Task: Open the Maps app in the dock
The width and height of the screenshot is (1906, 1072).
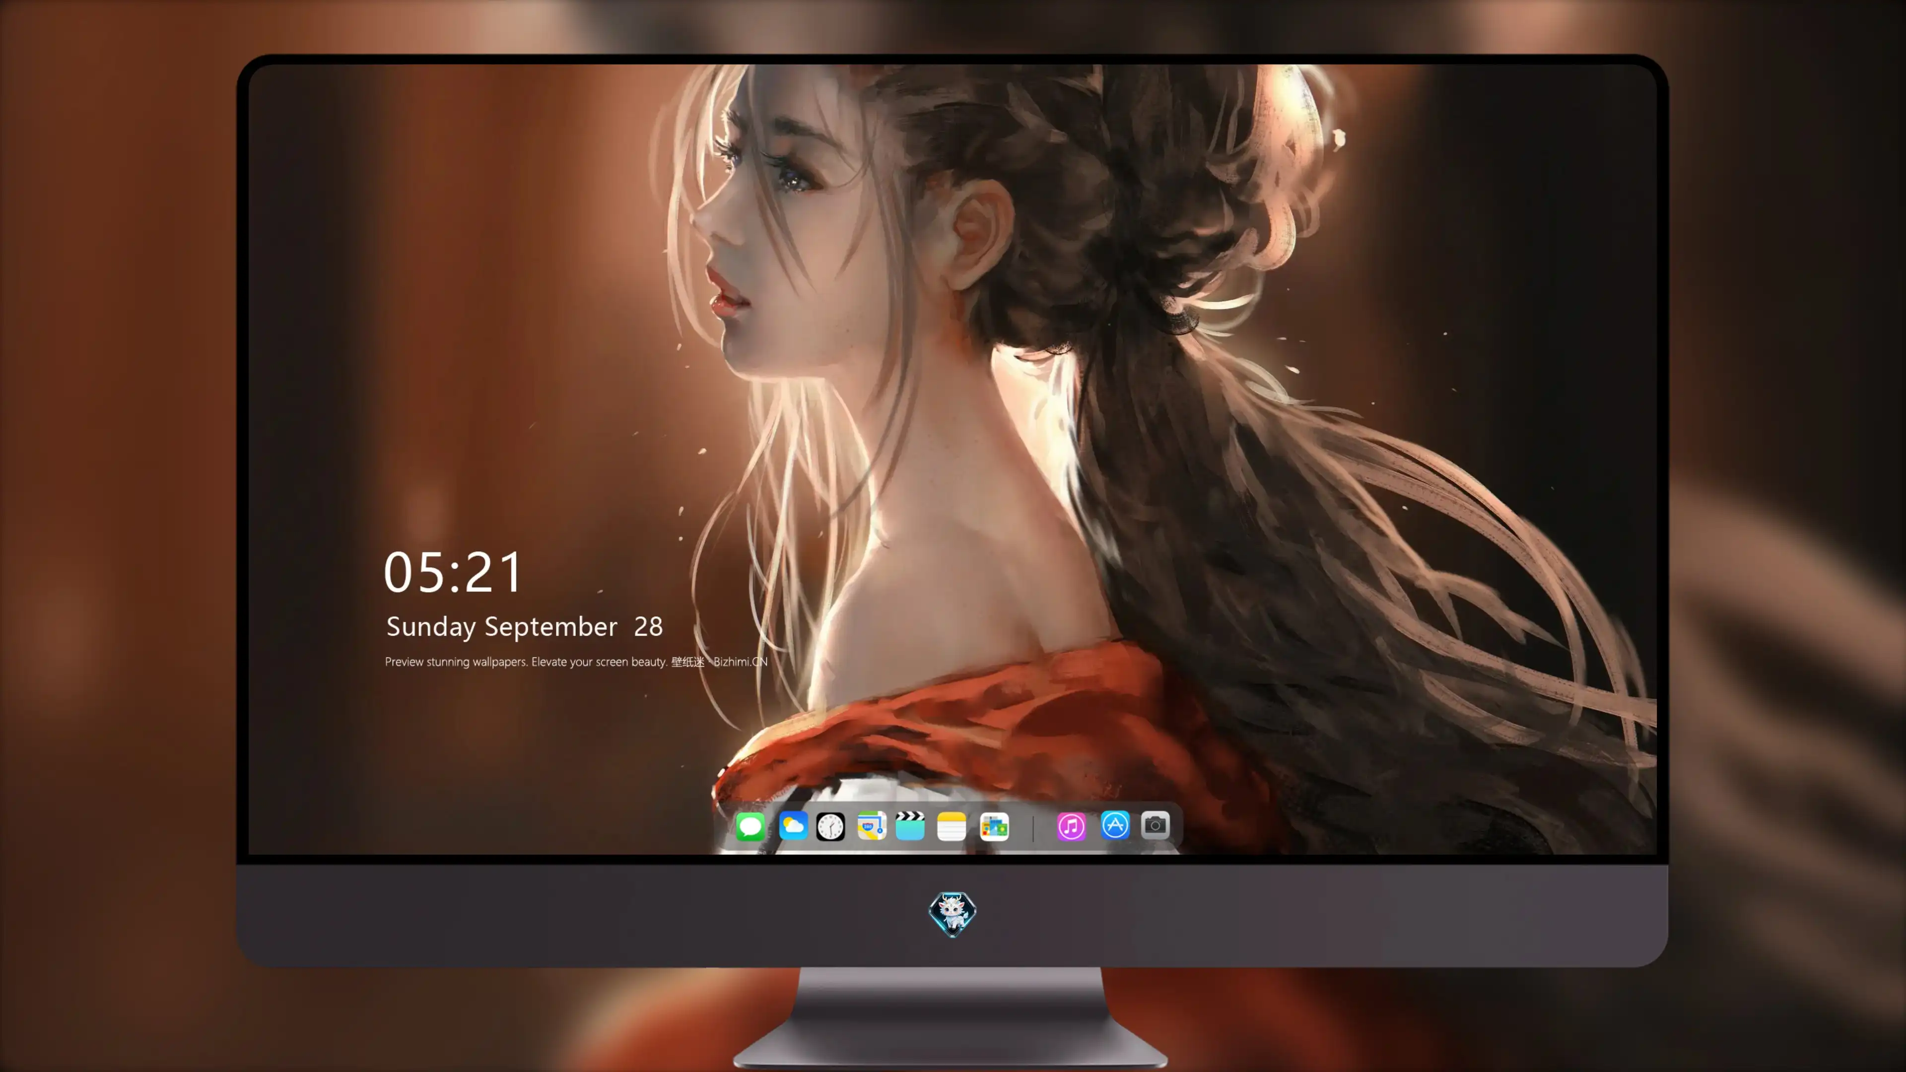Action: [x=872, y=826]
